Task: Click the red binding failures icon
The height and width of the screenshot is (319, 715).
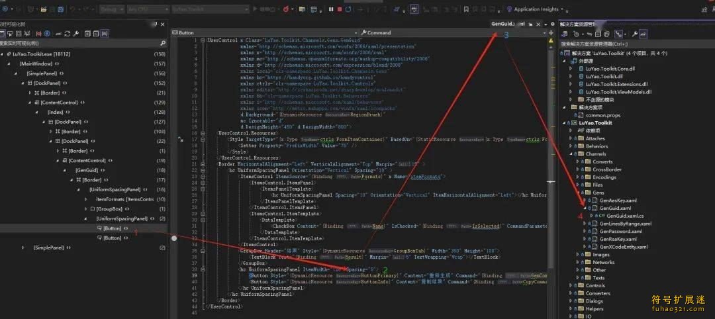Action: 39,34
